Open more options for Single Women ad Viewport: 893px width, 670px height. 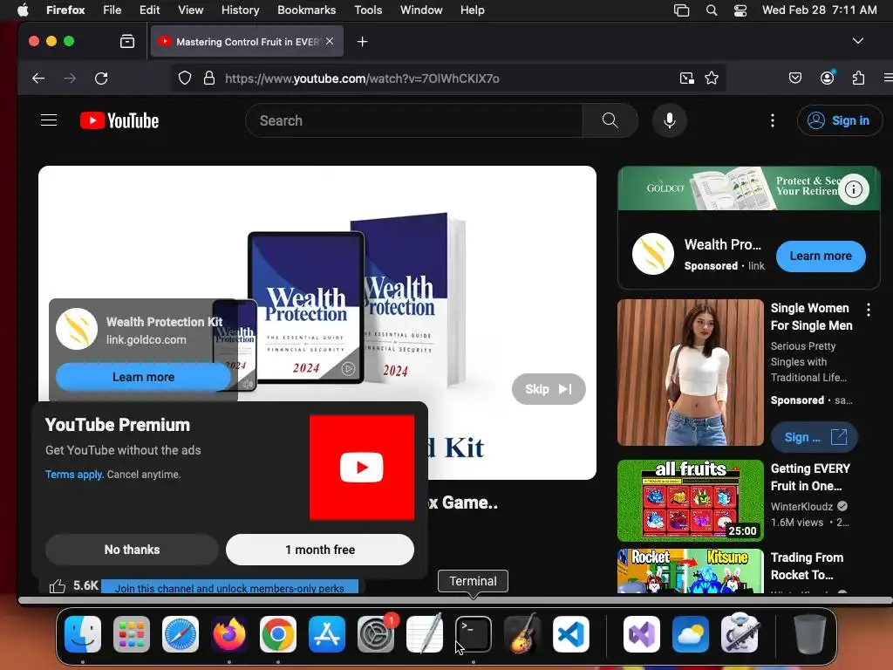coord(868,310)
